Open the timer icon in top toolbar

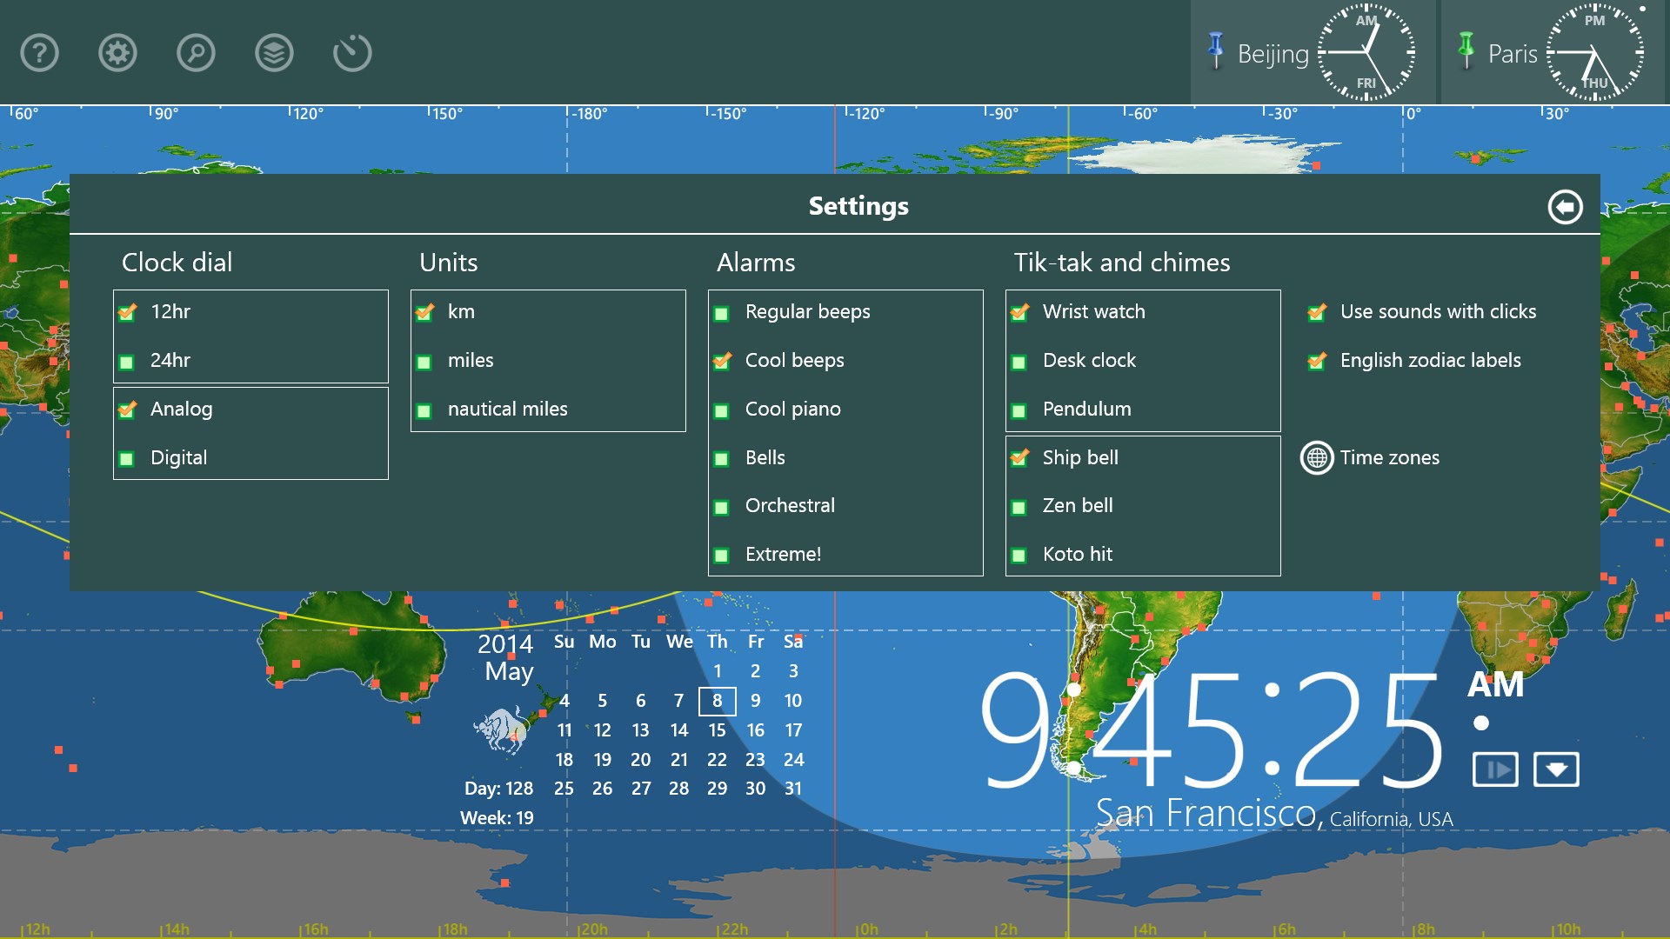coord(351,53)
